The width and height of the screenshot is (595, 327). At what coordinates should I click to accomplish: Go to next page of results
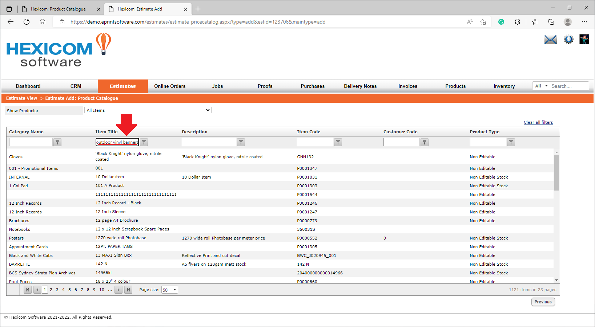click(x=118, y=290)
